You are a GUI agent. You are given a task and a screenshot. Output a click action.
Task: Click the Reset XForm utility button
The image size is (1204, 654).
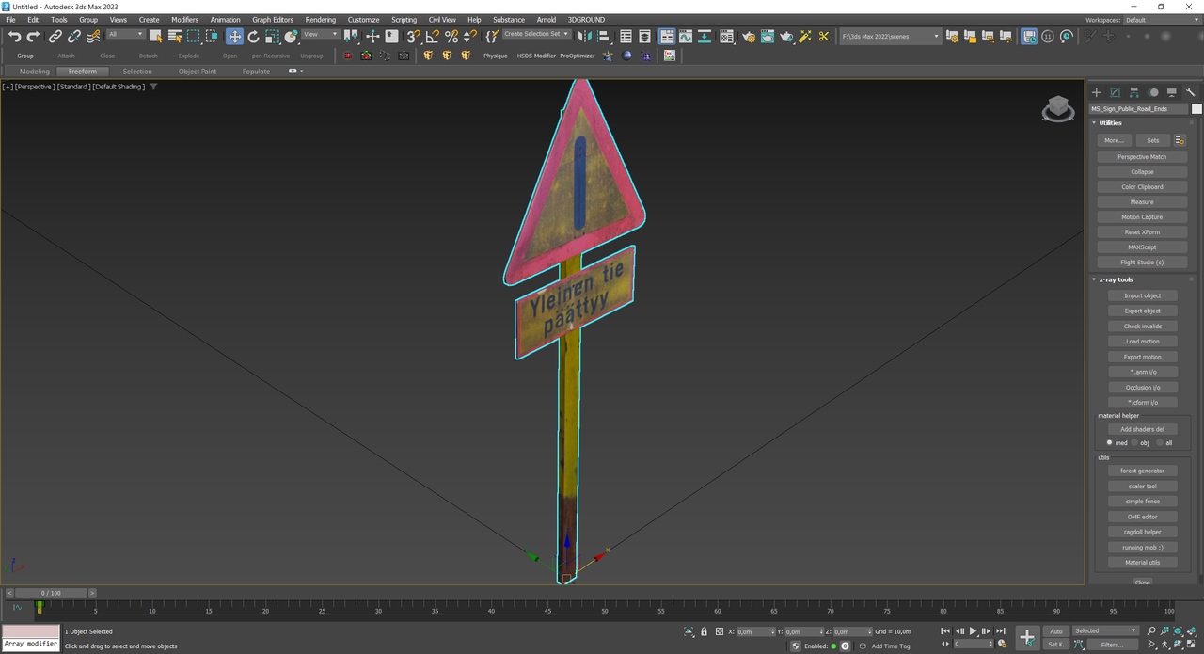(1142, 232)
